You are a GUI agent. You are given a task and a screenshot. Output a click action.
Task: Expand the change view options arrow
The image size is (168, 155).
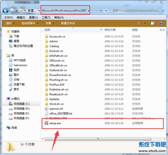[145, 23]
